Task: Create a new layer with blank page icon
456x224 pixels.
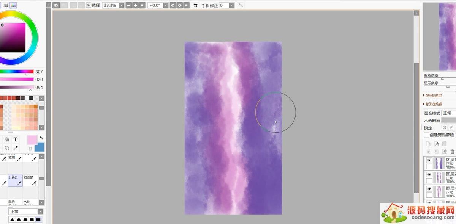Action: tap(428, 144)
